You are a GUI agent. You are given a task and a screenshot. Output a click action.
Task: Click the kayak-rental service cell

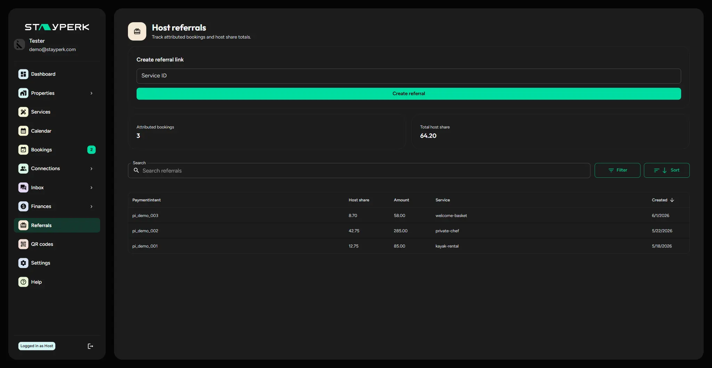coord(447,246)
